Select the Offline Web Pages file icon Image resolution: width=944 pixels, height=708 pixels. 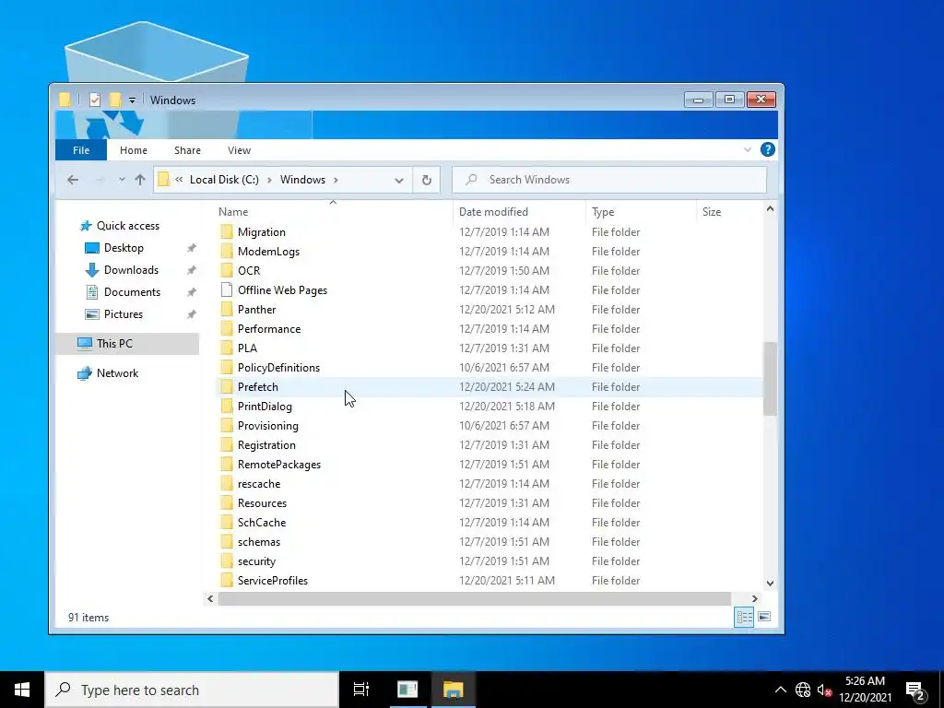(x=227, y=289)
